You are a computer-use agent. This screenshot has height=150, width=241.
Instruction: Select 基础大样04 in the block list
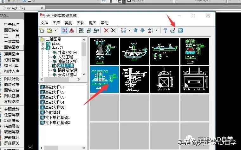[55, 102]
